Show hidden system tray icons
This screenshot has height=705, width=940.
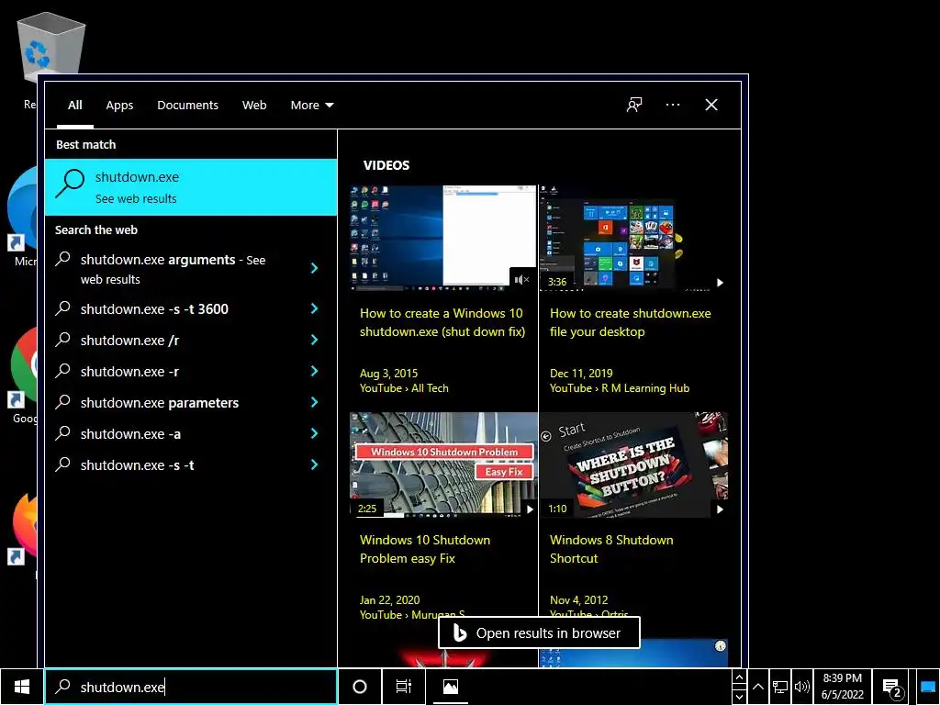pos(757,687)
